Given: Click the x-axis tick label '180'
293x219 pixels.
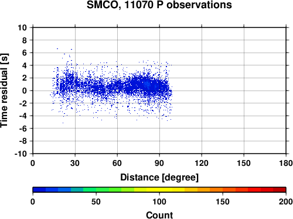Looking at the screenshot, I should coord(286,163).
